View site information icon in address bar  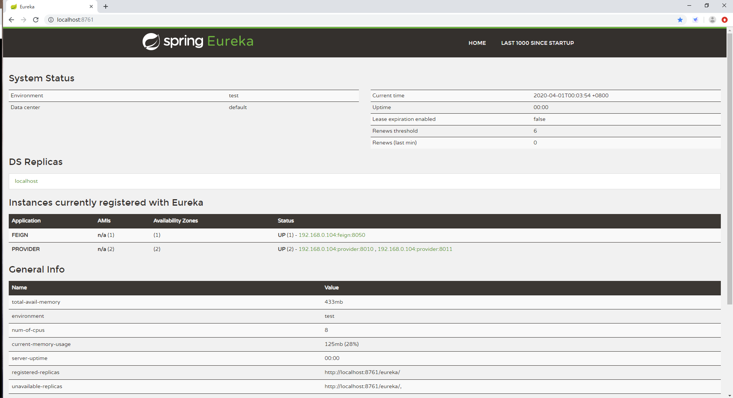(x=51, y=20)
